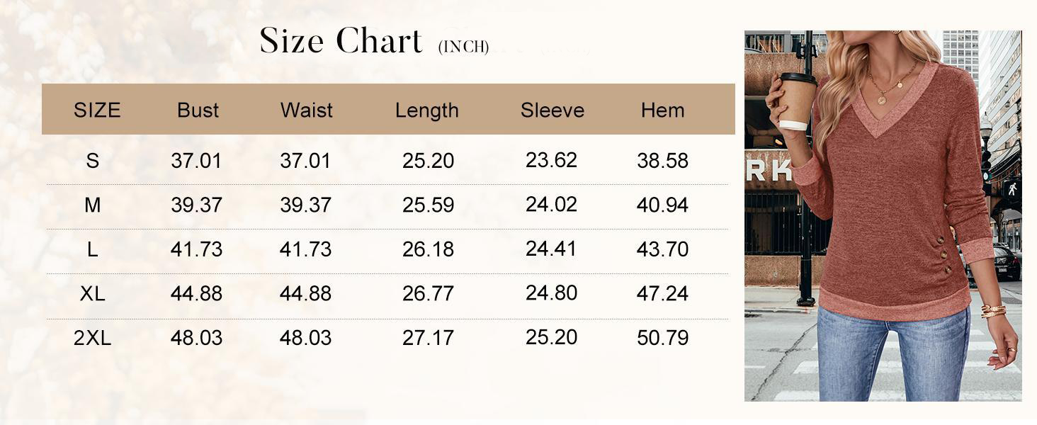Select the SIZE column header
Image resolution: width=1037 pixels, height=425 pixels.
pos(97,110)
